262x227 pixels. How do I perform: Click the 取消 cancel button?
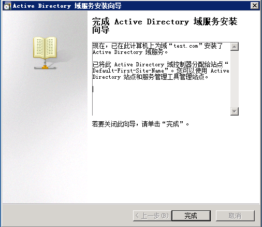235,216
